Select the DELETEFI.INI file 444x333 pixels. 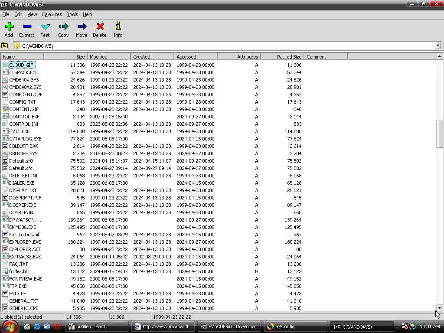[23, 176]
